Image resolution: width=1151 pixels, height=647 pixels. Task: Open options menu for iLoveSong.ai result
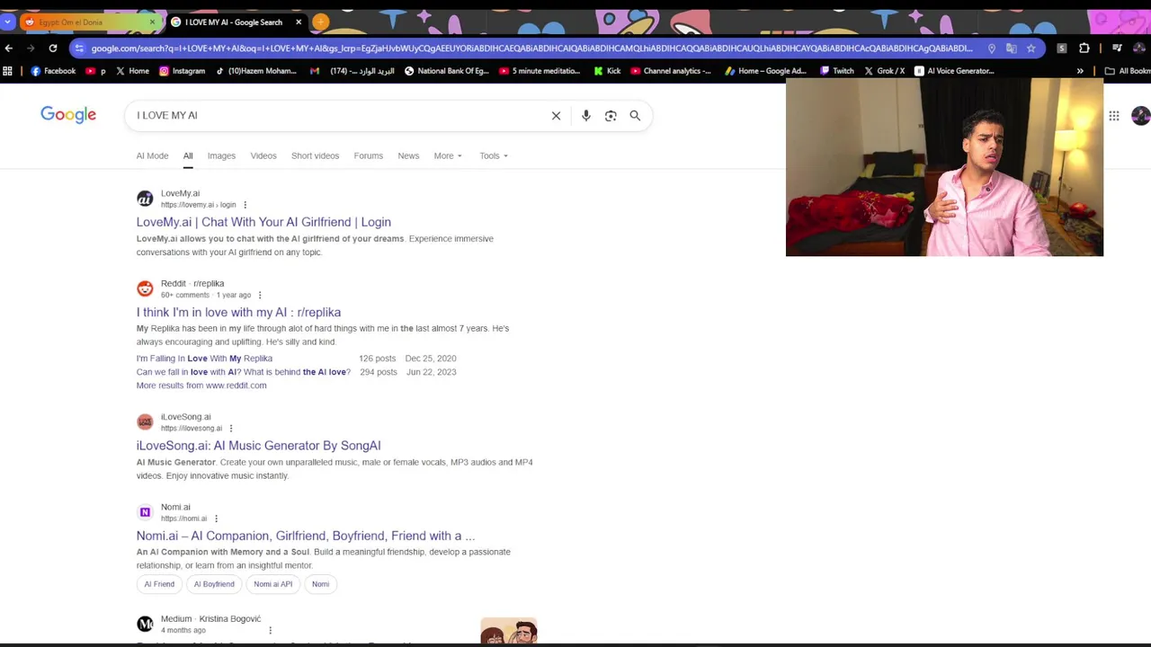[231, 429]
